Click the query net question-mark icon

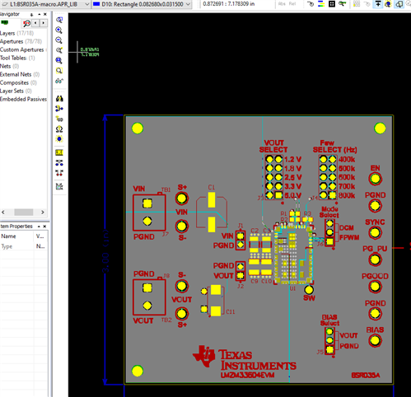[x=59, y=109]
